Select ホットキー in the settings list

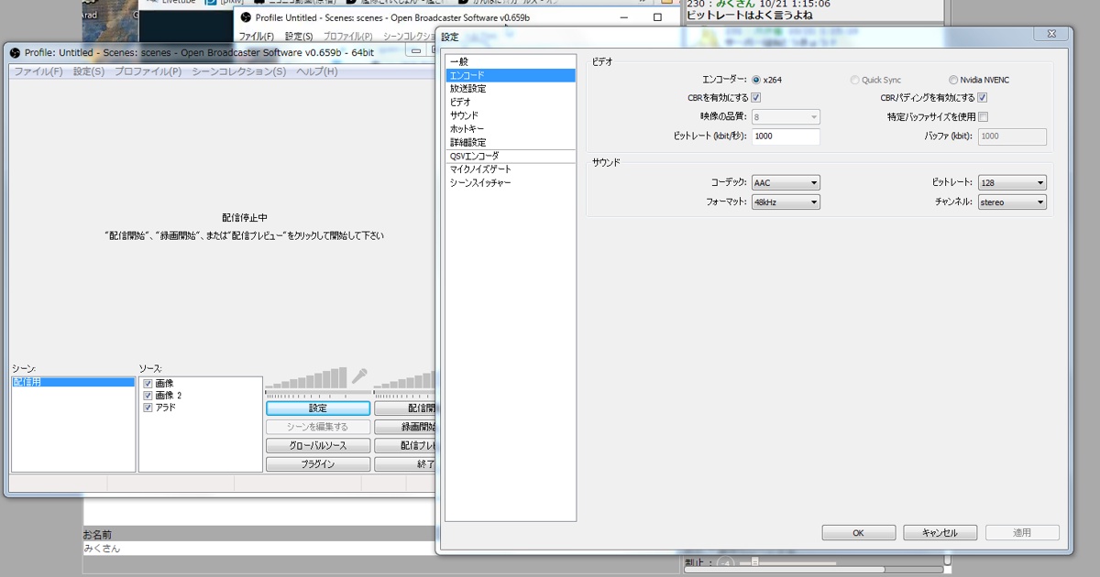tap(511, 129)
